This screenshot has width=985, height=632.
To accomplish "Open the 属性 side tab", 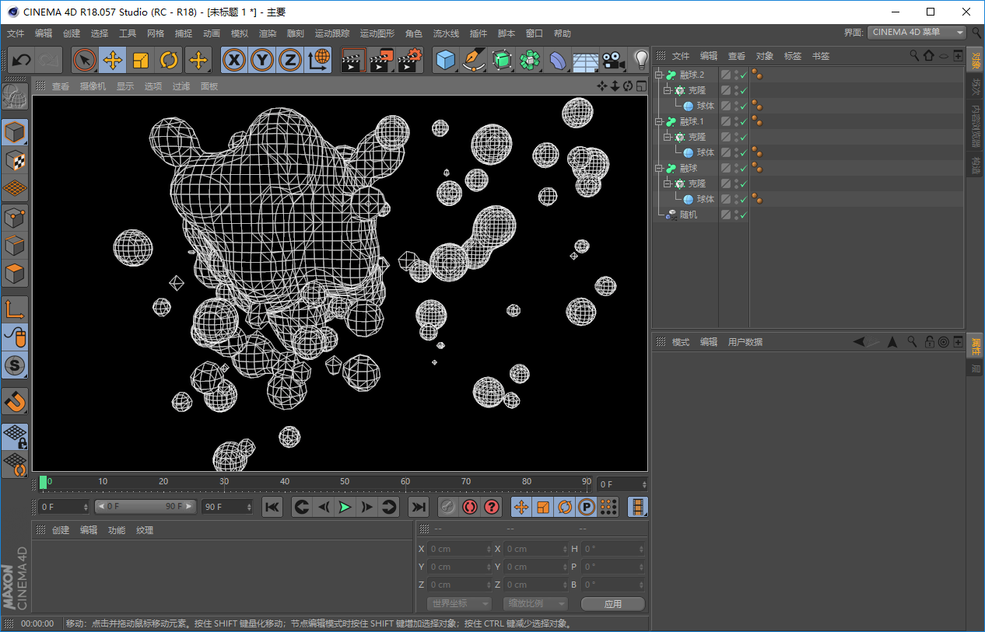I will (976, 346).
